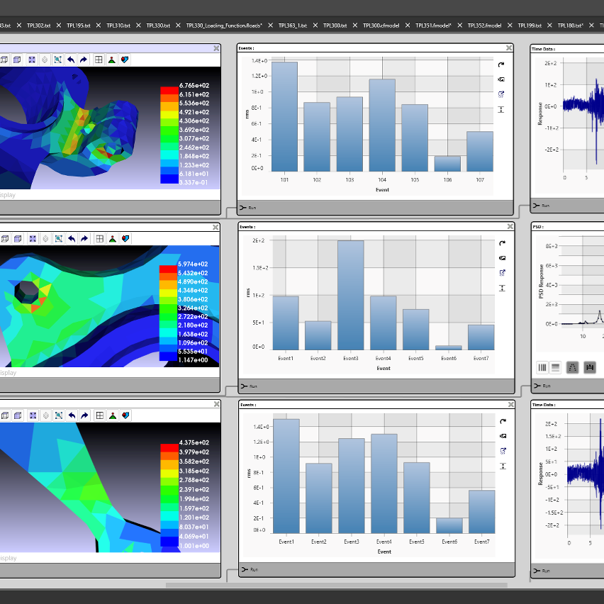Toggle horizontal gridlines in the PSD panel

tap(556, 367)
